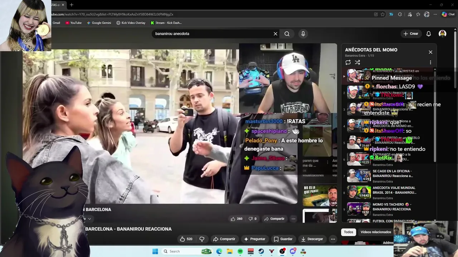Viewport: 458px width, 257px height.
Task: Open the playlist three-dot options menu
Action: (430, 62)
